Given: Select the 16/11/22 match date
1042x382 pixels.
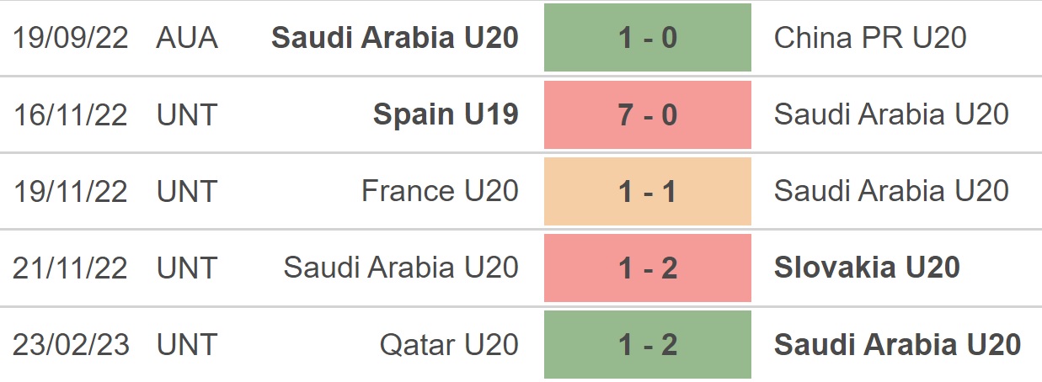Looking at the screenshot, I should pos(71,115).
